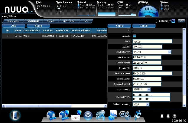The width and height of the screenshot is (188, 123).
Task: Switch to the Firewall tab
Action: tap(51, 21)
